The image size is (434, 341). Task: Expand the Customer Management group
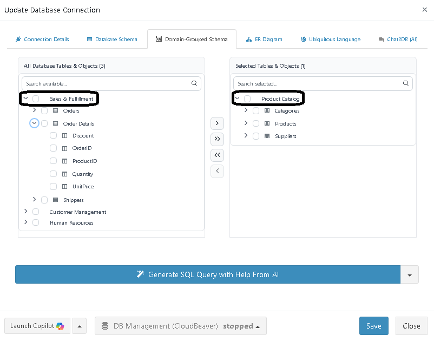25,212
